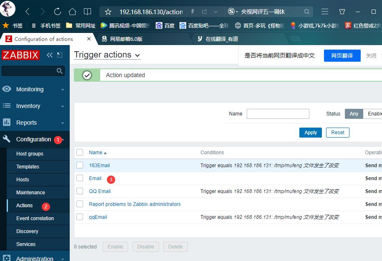The height and width of the screenshot is (261, 382).
Task: Tick the checkbox for Email action
Action: pyautogui.click(x=80, y=178)
